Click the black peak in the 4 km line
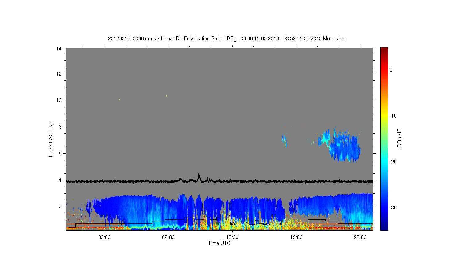The image size is (462, 277). [199, 177]
